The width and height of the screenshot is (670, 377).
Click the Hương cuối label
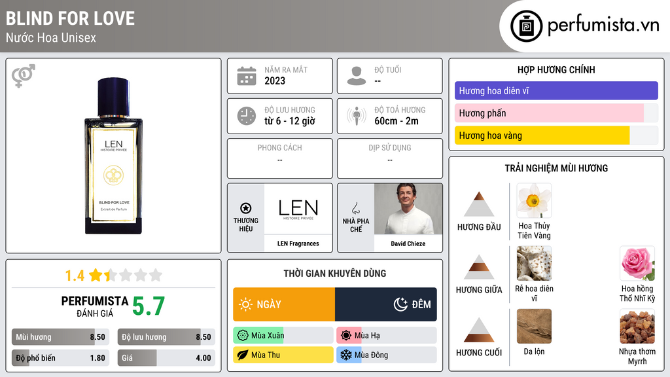tap(479, 353)
